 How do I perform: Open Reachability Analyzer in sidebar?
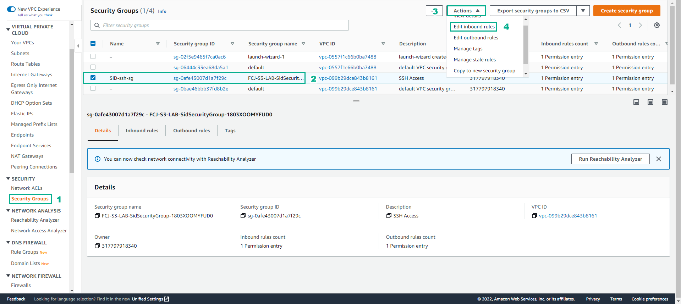(x=35, y=220)
